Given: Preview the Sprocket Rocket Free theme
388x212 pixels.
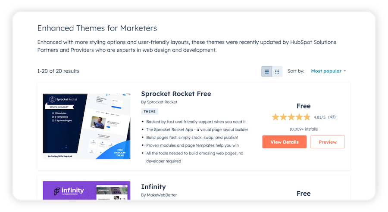Looking at the screenshot, I should 327,142.
